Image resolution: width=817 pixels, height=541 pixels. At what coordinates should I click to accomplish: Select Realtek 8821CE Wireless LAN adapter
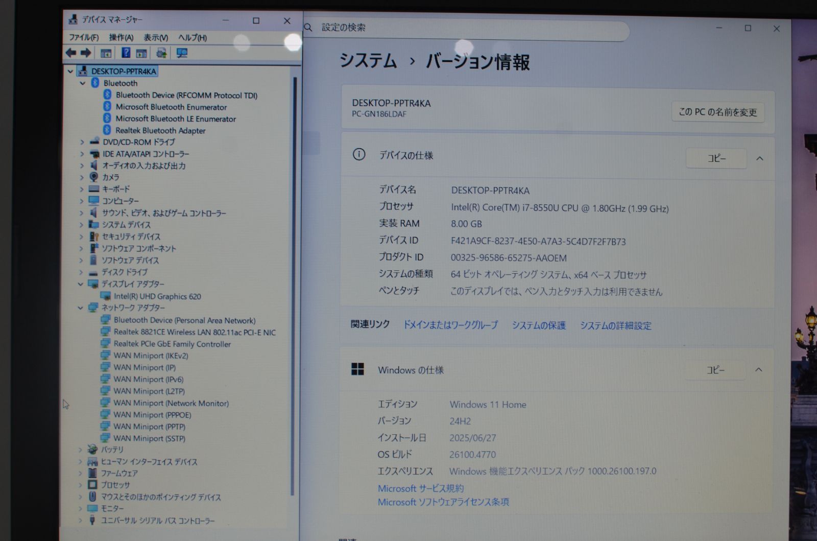coord(195,332)
